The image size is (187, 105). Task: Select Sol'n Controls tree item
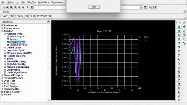click(18, 42)
